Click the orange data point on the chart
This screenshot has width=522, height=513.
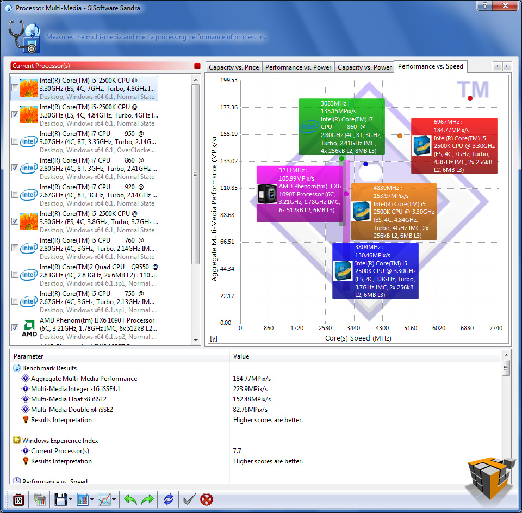tap(400, 135)
